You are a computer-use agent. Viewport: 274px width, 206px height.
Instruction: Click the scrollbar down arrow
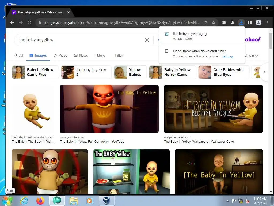[271, 192]
